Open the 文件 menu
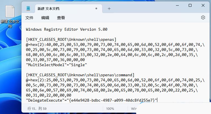Image resolution: width=211 pixels, height=114 pixels. (x=29, y=18)
